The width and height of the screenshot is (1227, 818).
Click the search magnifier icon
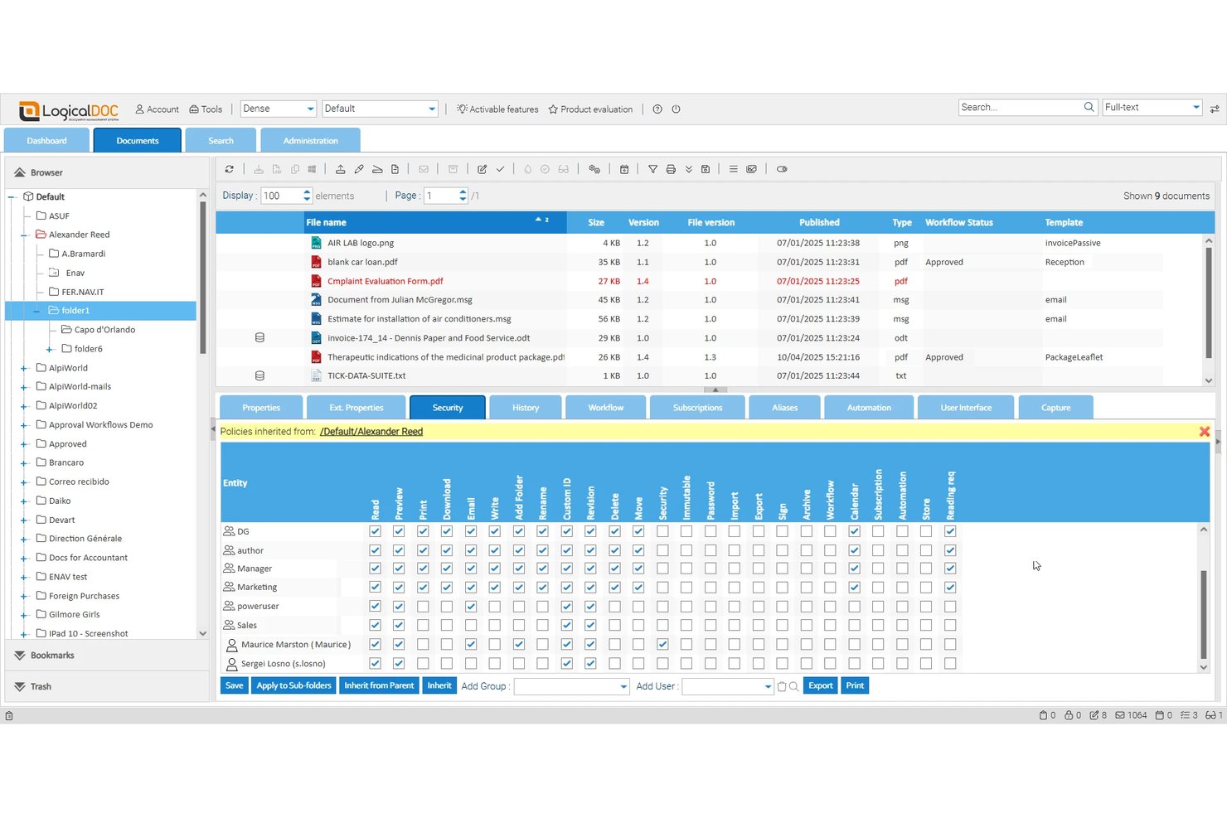1089,107
